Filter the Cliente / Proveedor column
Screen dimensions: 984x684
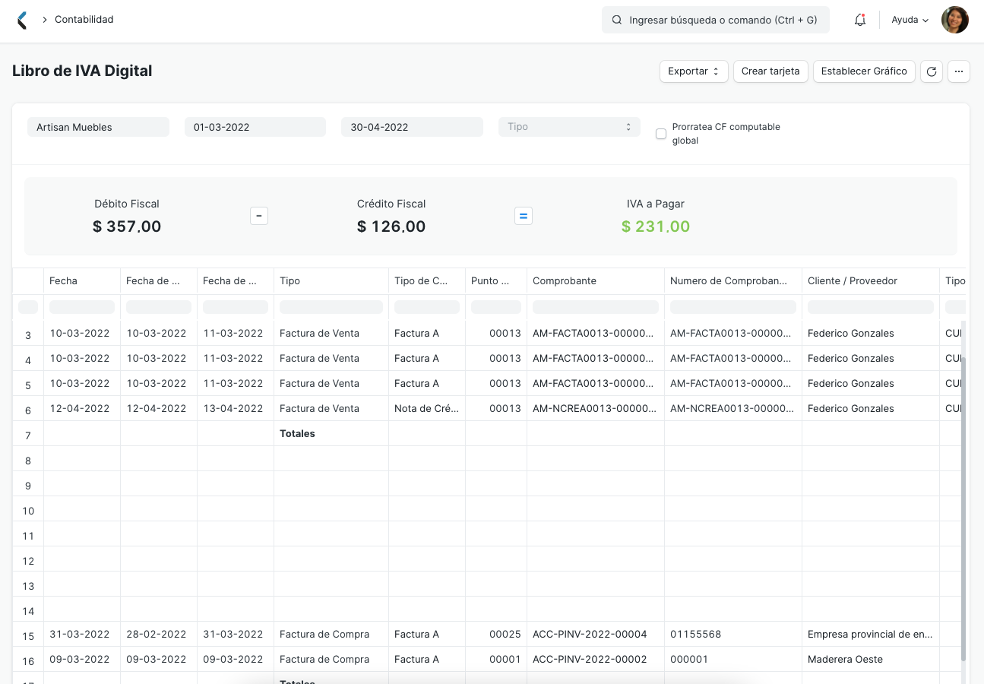(x=871, y=307)
